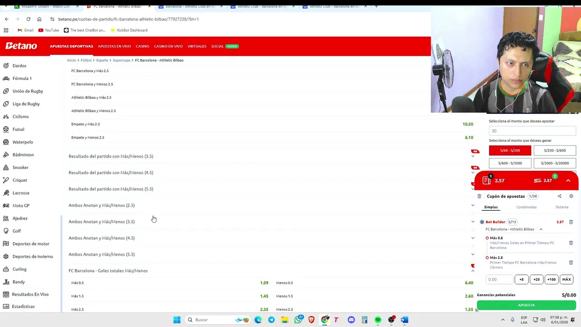Open Ciclismo in sidebar

pyautogui.click(x=20, y=116)
